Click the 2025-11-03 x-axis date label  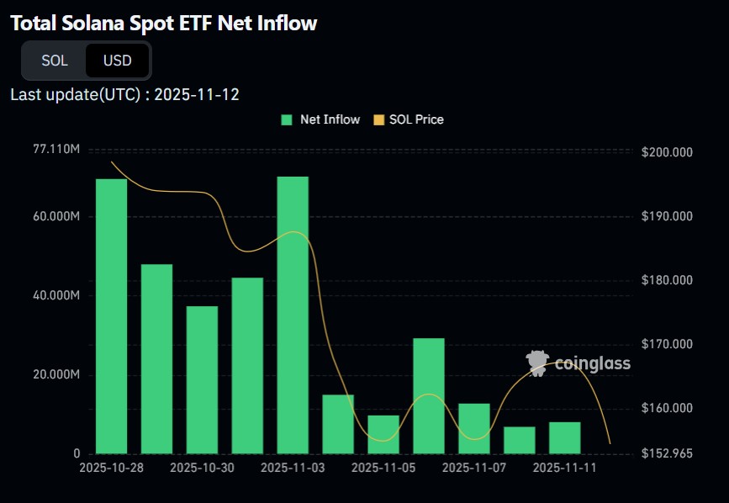(x=293, y=468)
